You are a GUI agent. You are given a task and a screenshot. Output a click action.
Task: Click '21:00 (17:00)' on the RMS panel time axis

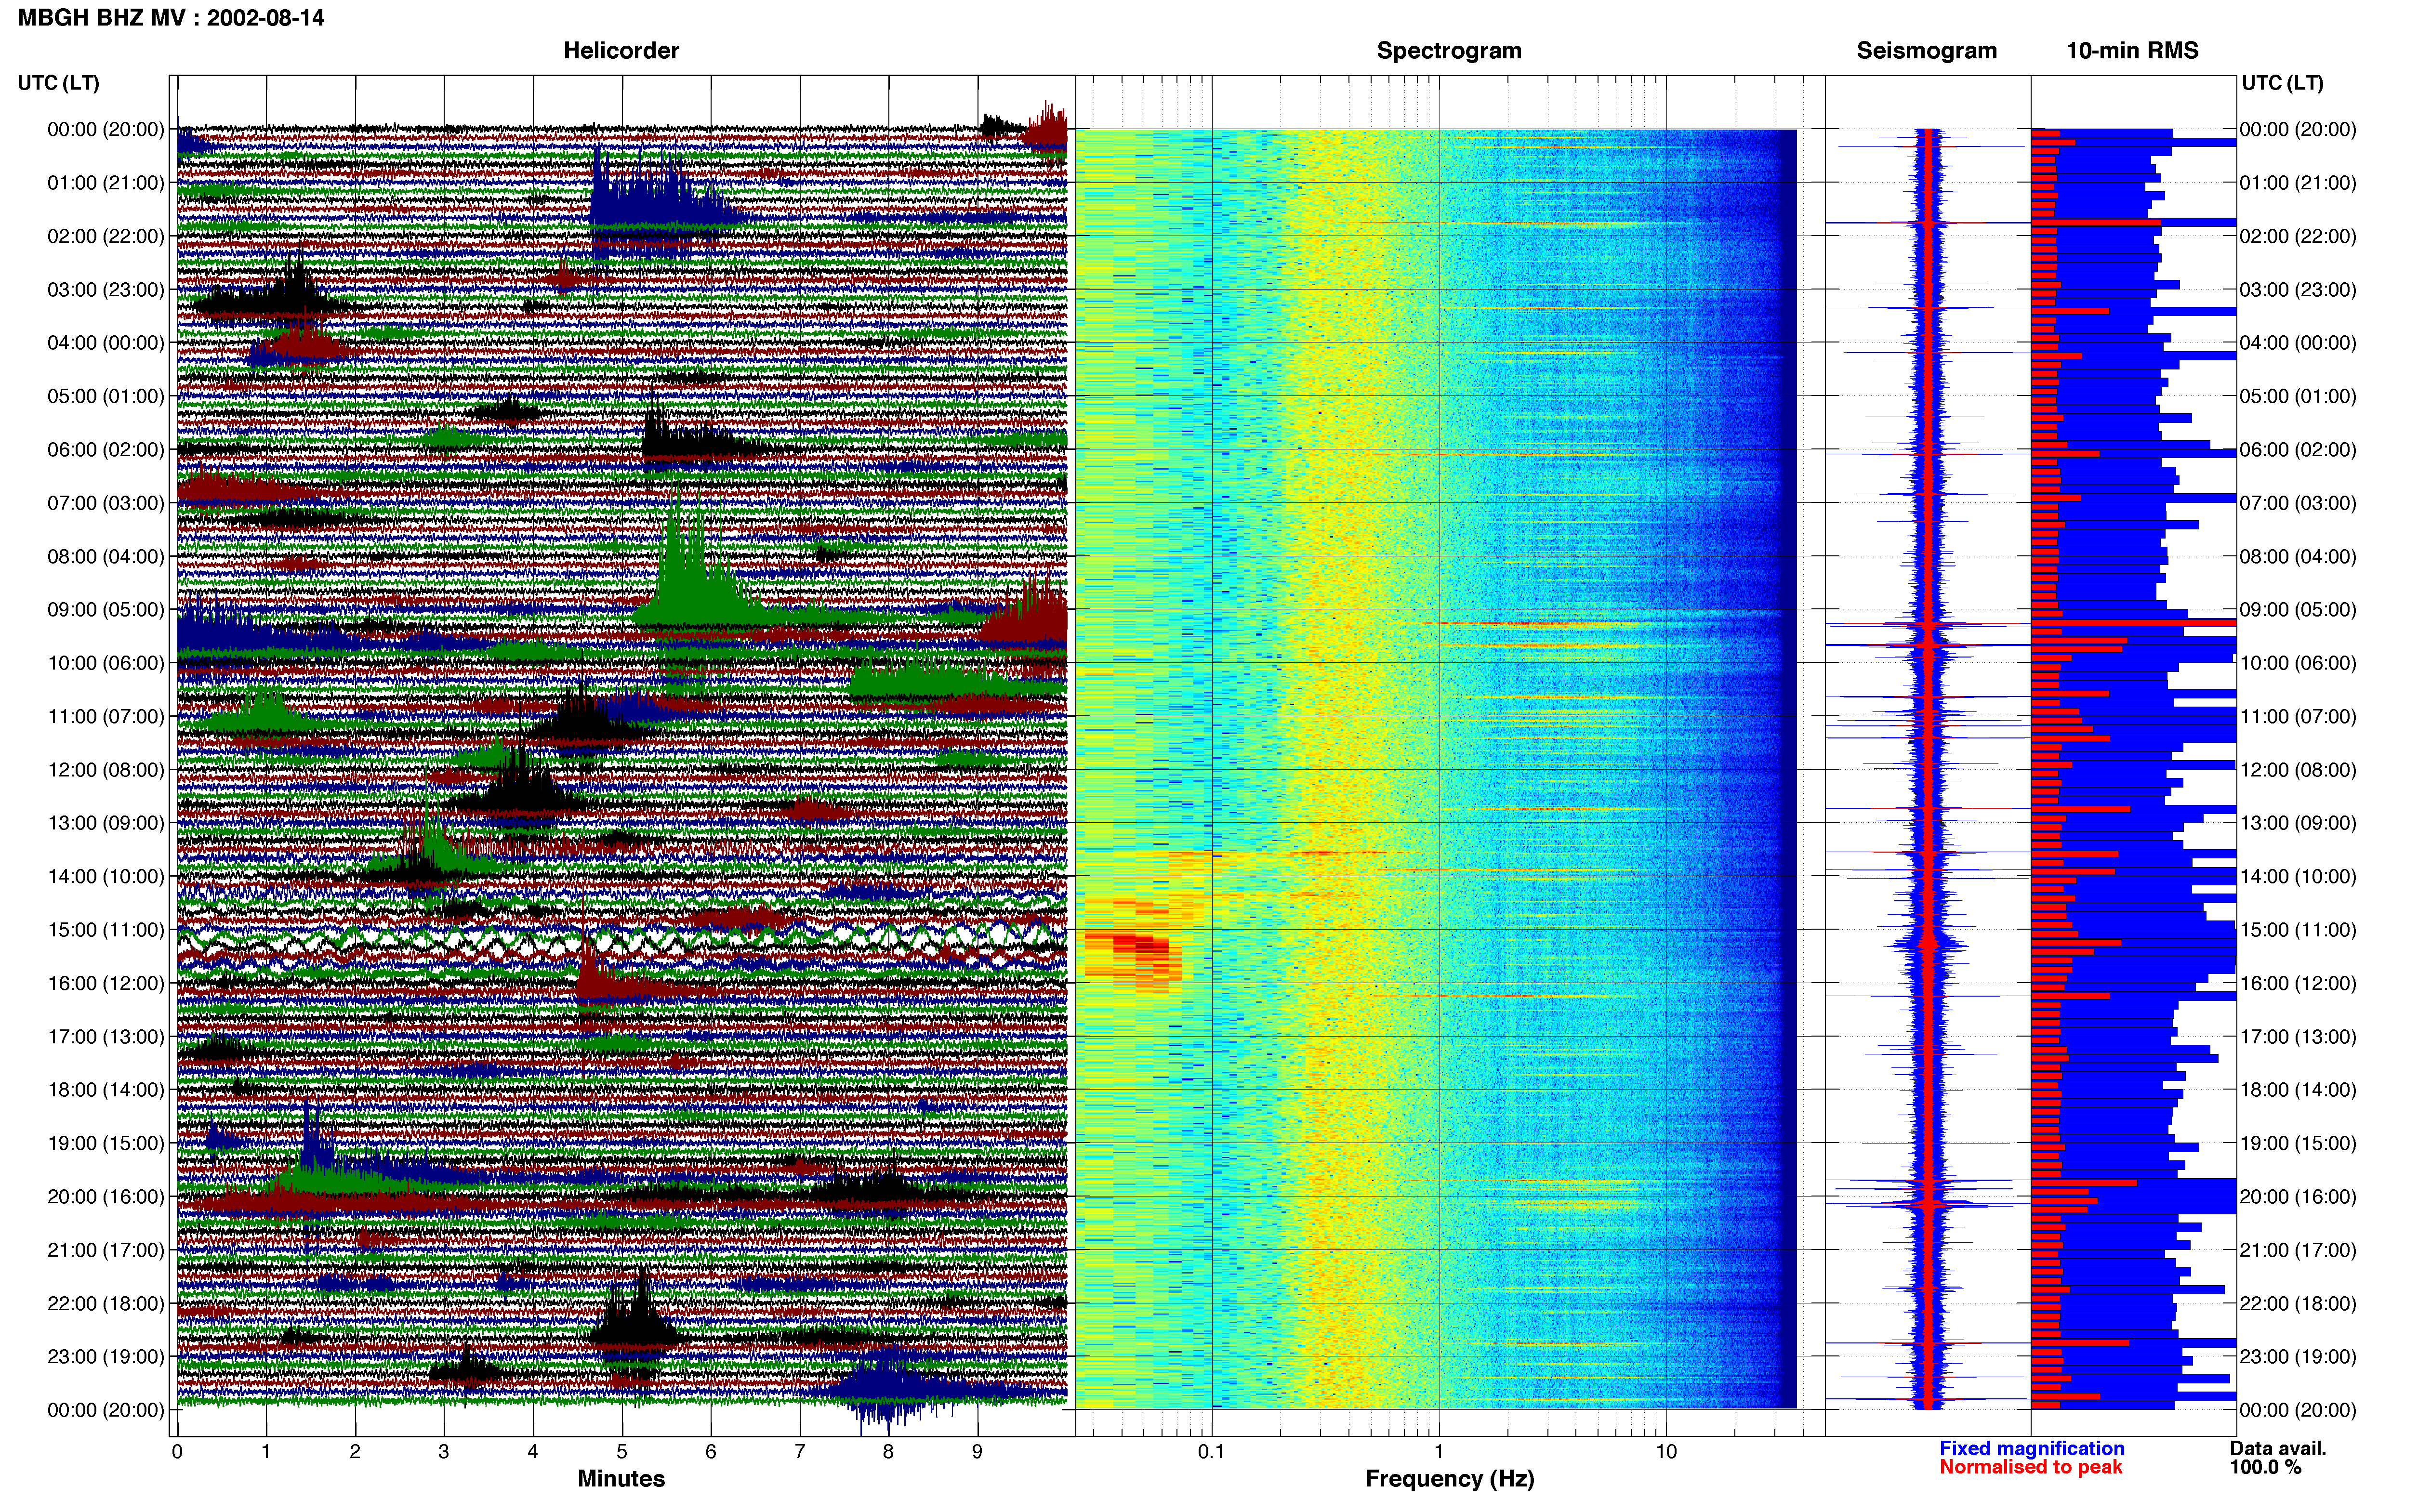[2298, 1250]
